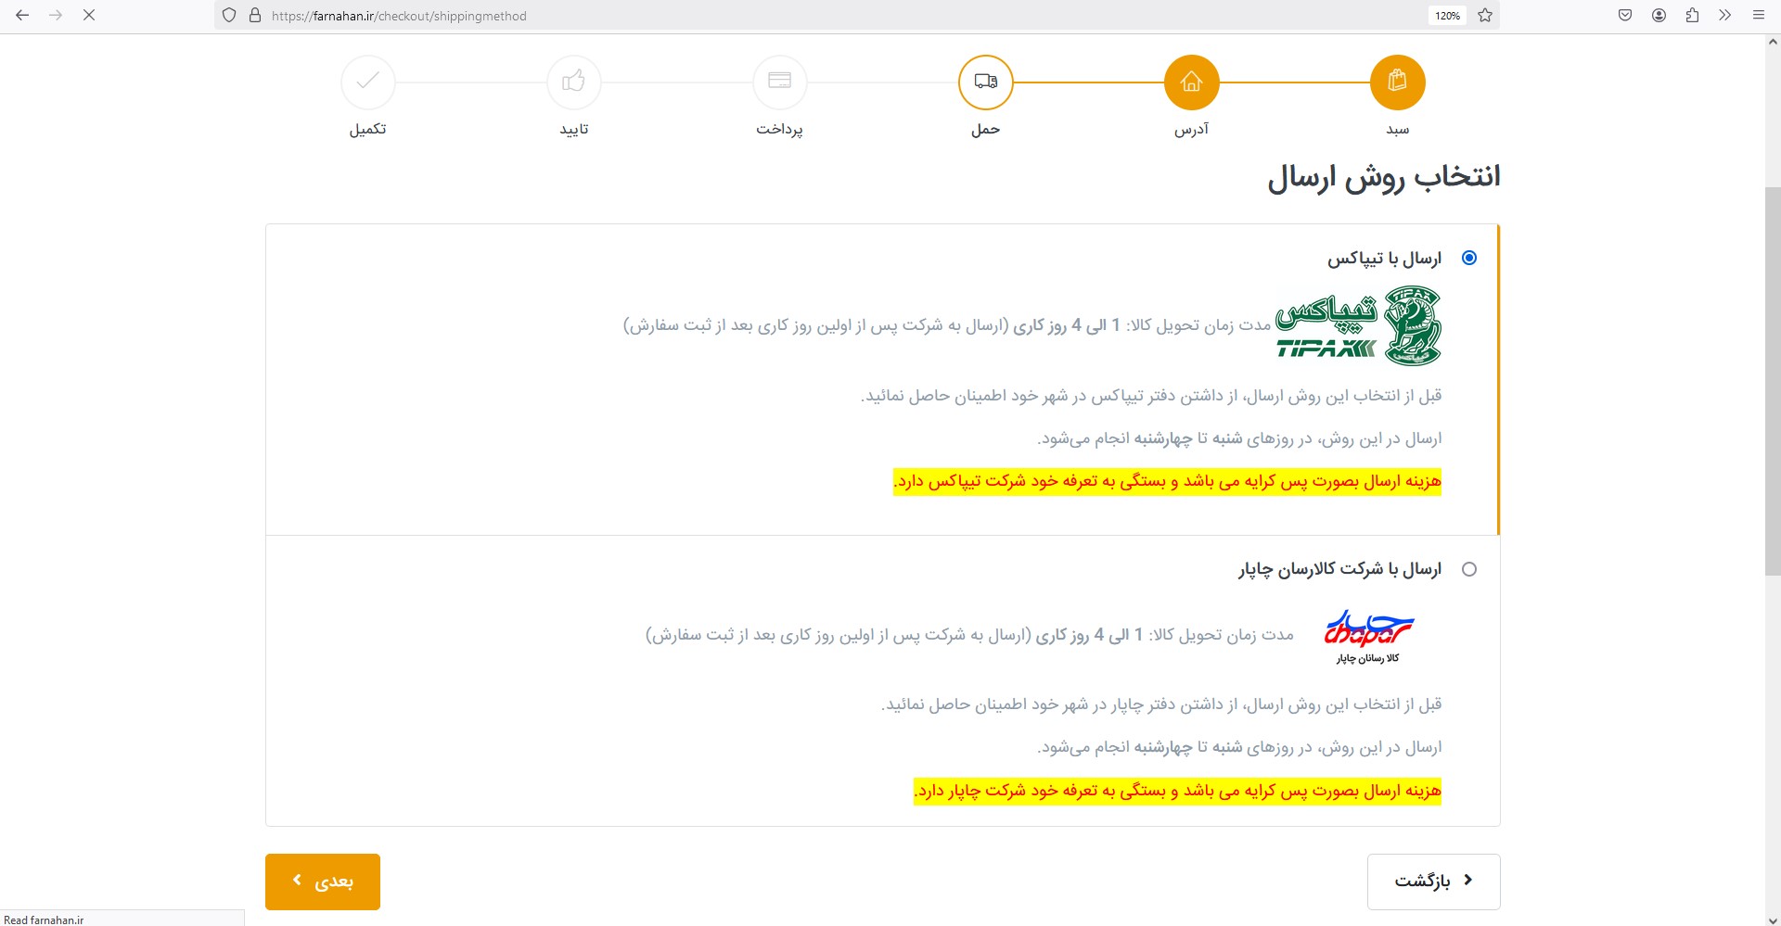Click the vertical scrollbar thumb
The height and width of the screenshot is (926, 1781).
click(1772, 380)
